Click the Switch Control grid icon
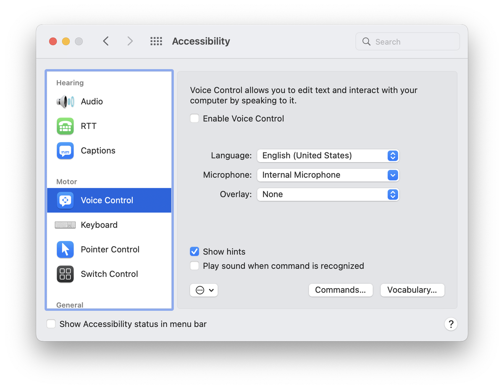Image resolution: width=504 pixels, height=389 pixels. (65, 274)
